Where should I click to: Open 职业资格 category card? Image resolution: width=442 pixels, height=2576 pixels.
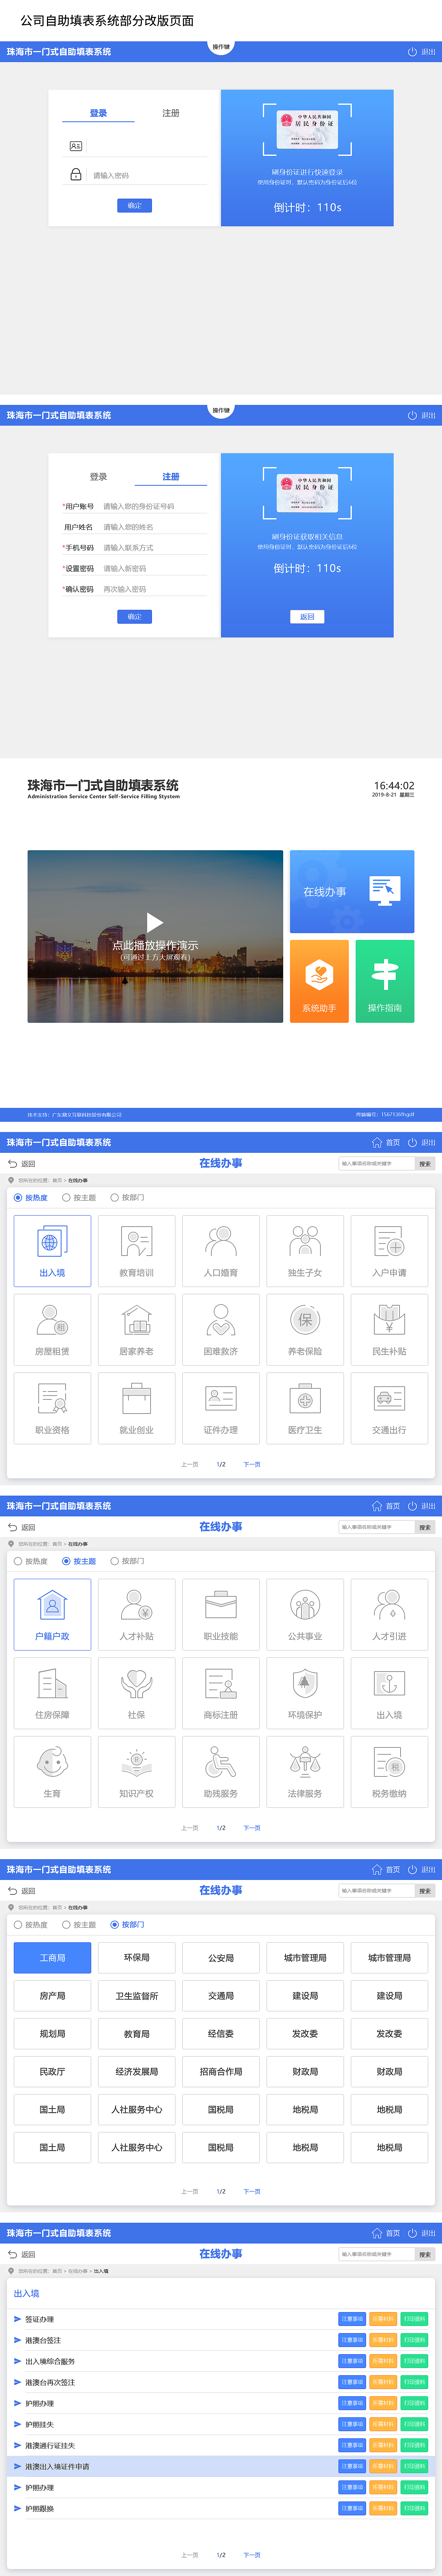point(52,1408)
